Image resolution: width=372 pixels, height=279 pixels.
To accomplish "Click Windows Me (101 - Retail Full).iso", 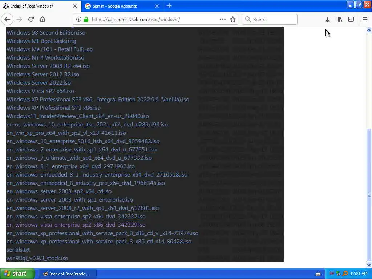I will (49, 49).
